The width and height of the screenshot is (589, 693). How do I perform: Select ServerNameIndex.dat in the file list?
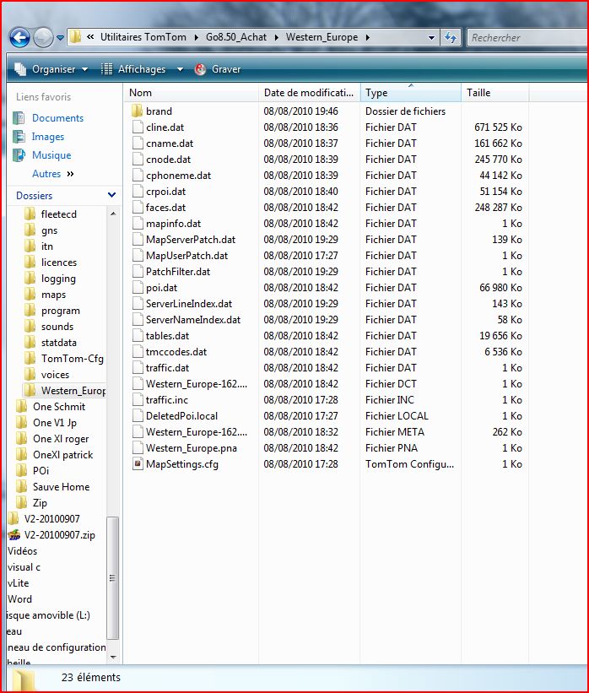point(193,320)
